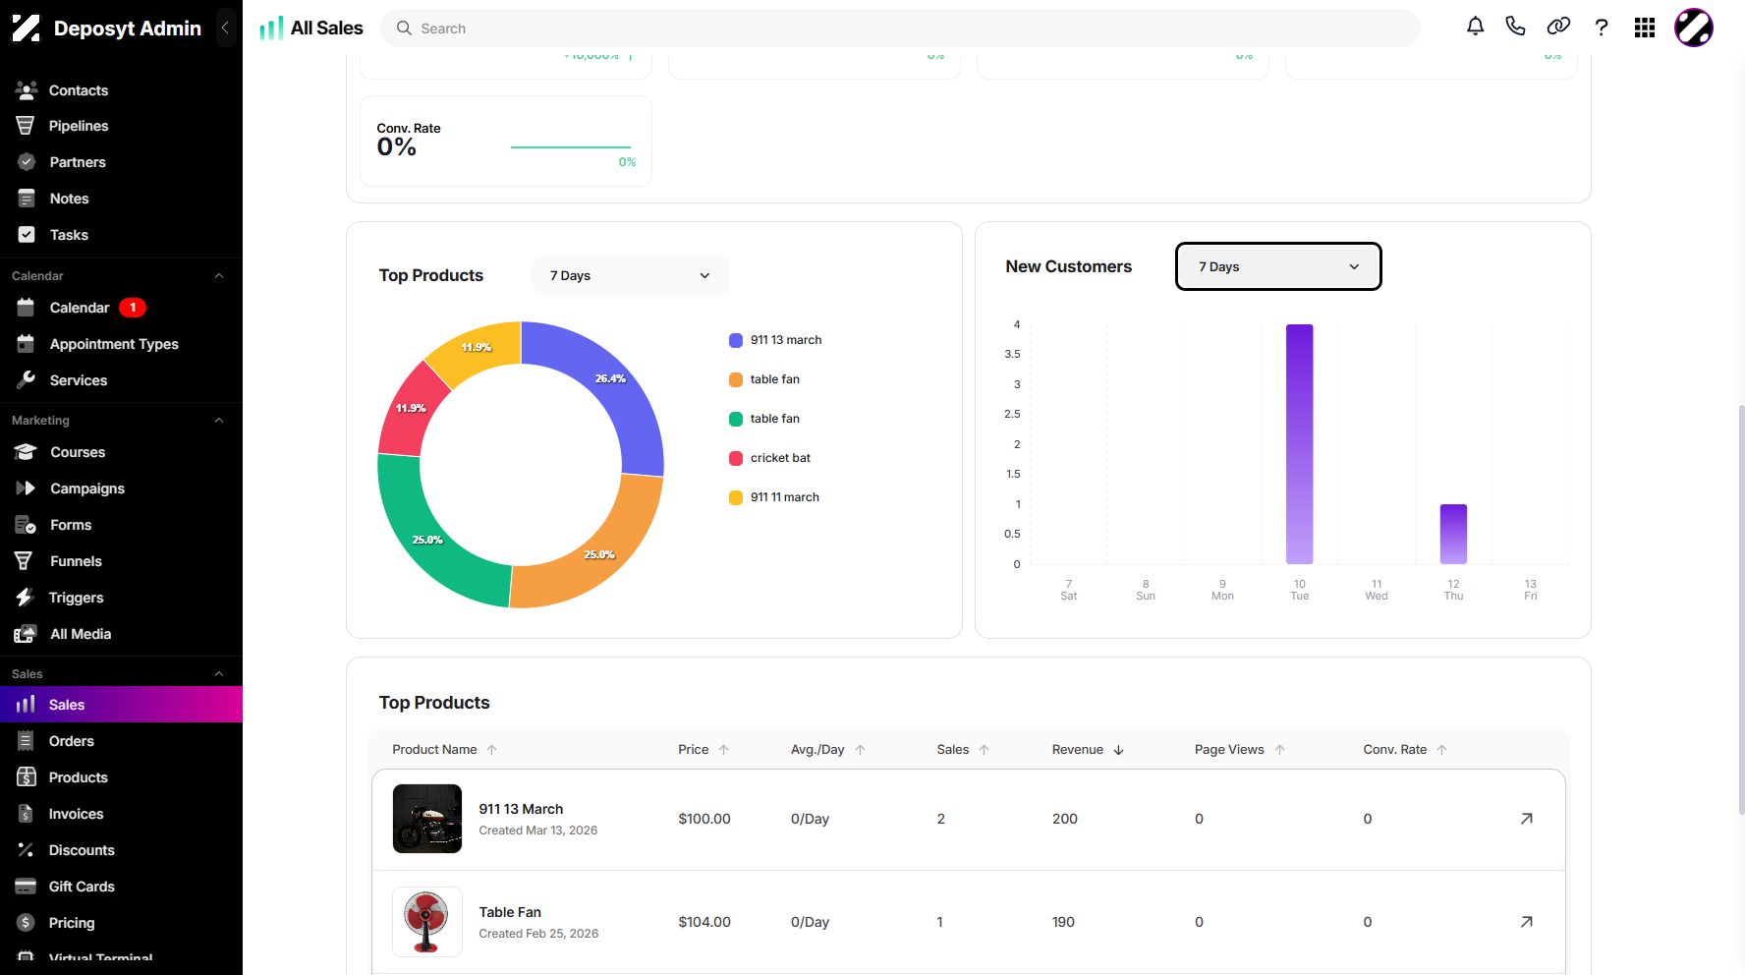1745x975 pixels.
Task: Open the arrow link for Table Fan row
Action: coord(1526,922)
